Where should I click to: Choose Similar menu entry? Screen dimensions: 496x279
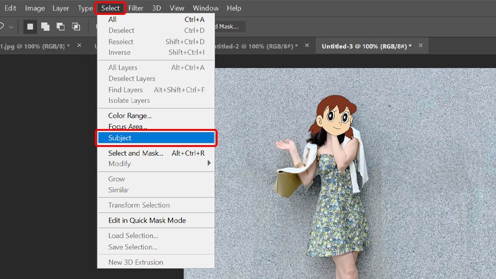[x=156, y=190]
